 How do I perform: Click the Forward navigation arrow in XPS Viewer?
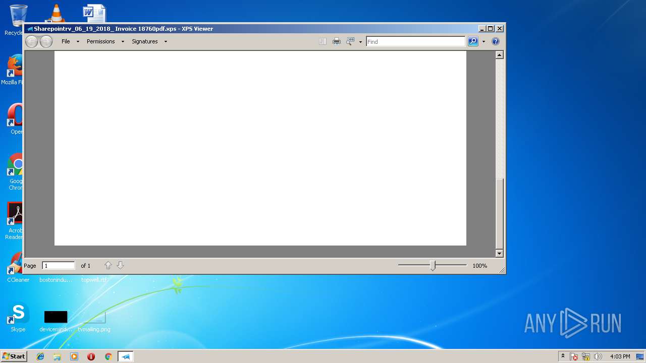click(46, 41)
